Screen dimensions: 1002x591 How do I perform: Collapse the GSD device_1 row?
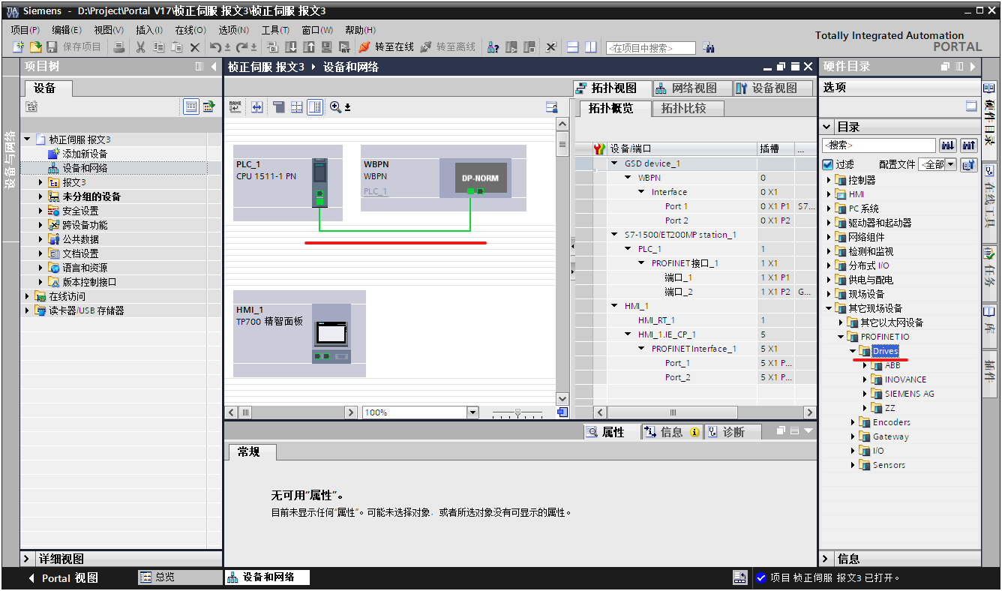[614, 163]
